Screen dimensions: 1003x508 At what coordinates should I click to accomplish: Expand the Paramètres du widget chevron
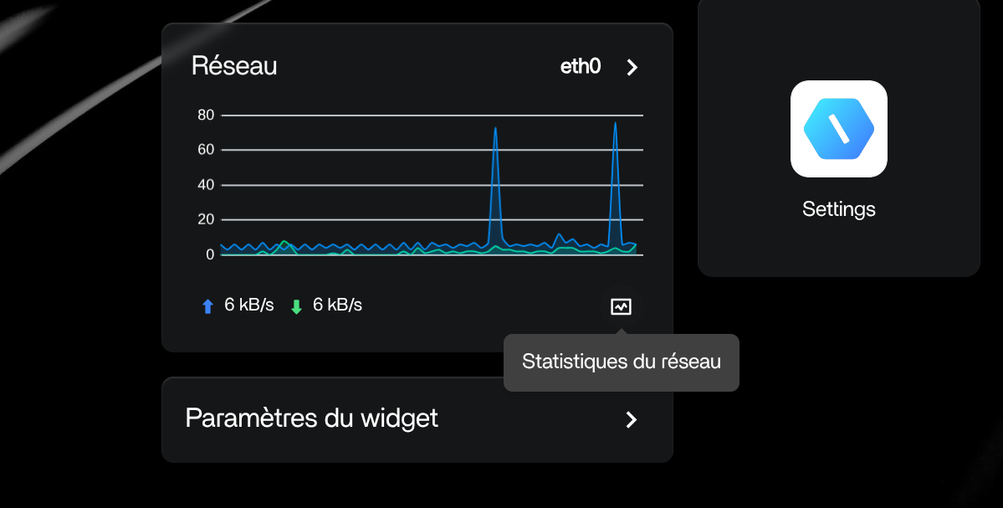632,419
